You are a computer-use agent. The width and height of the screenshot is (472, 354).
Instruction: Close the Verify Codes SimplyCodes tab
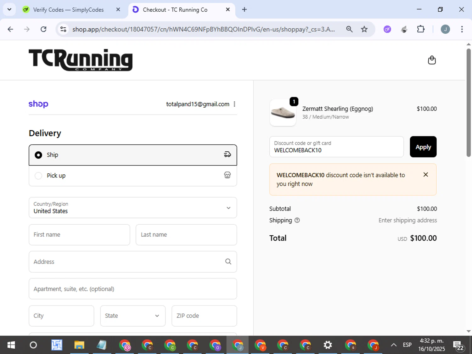click(118, 9)
